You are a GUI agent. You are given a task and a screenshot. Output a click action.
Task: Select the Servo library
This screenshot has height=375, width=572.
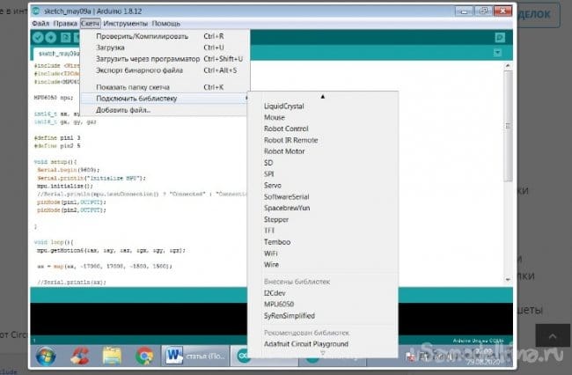275,186
